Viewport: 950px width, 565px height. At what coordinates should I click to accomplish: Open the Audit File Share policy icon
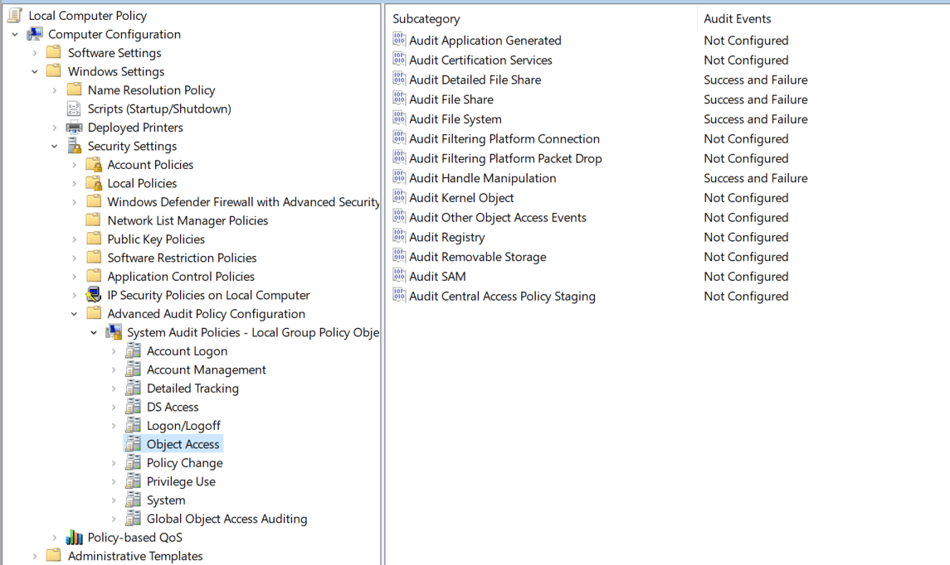click(x=399, y=99)
